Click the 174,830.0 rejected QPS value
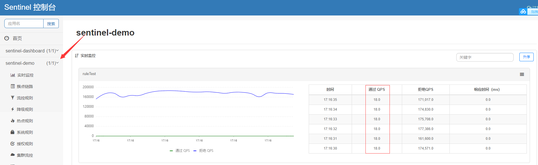The image size is (538, 165). pos(426,109)
